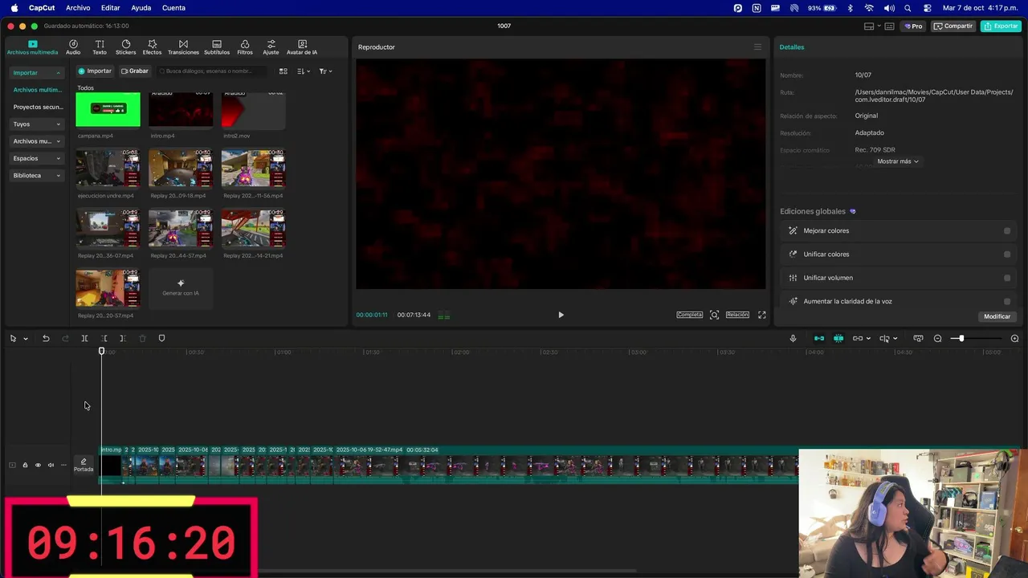The width and height of the screenshot is (1028, 578).
Task: Collapse the Importar sidebar section
Action: 37,72
